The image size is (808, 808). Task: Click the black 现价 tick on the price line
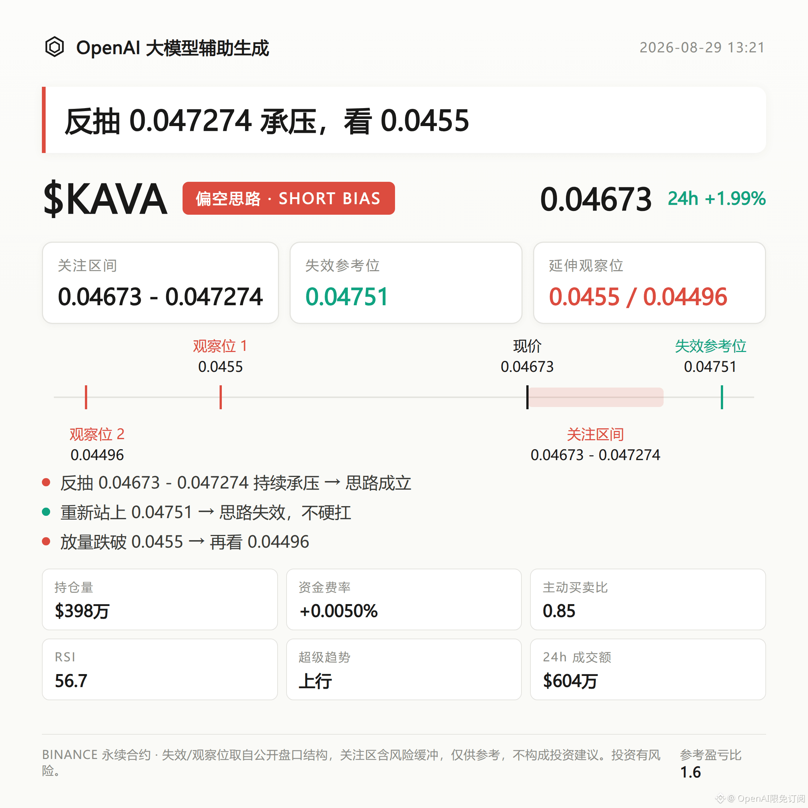(x=527, y=397)
